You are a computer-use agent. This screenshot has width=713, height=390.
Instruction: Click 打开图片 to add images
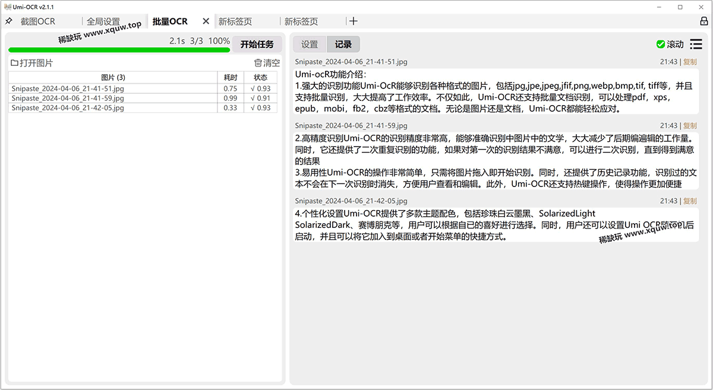click(x=32, y=63)
